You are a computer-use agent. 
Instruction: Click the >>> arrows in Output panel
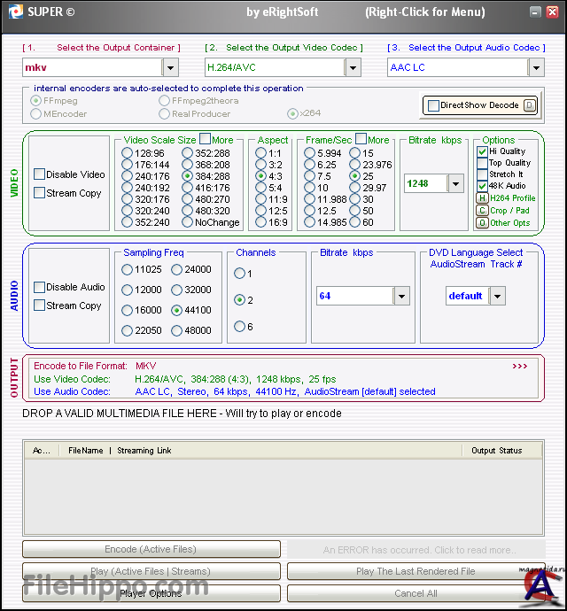point(519,366)
